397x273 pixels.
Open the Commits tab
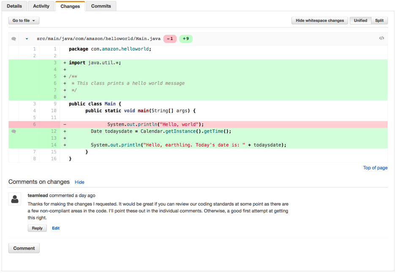coord(101,6)
